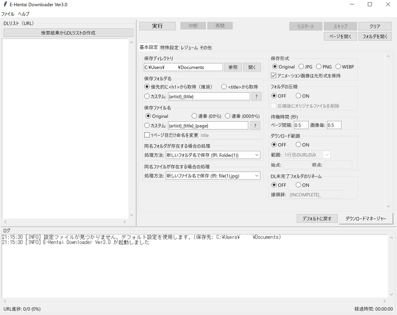Viewport: 397px width, 315px height.
Task: Select OFF for DL未完了フォルダのリネーム
Action: (279, 185)
